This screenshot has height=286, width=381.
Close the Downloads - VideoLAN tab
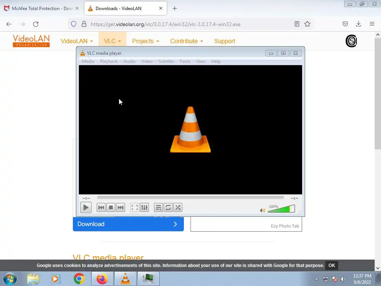coord(161,8)
